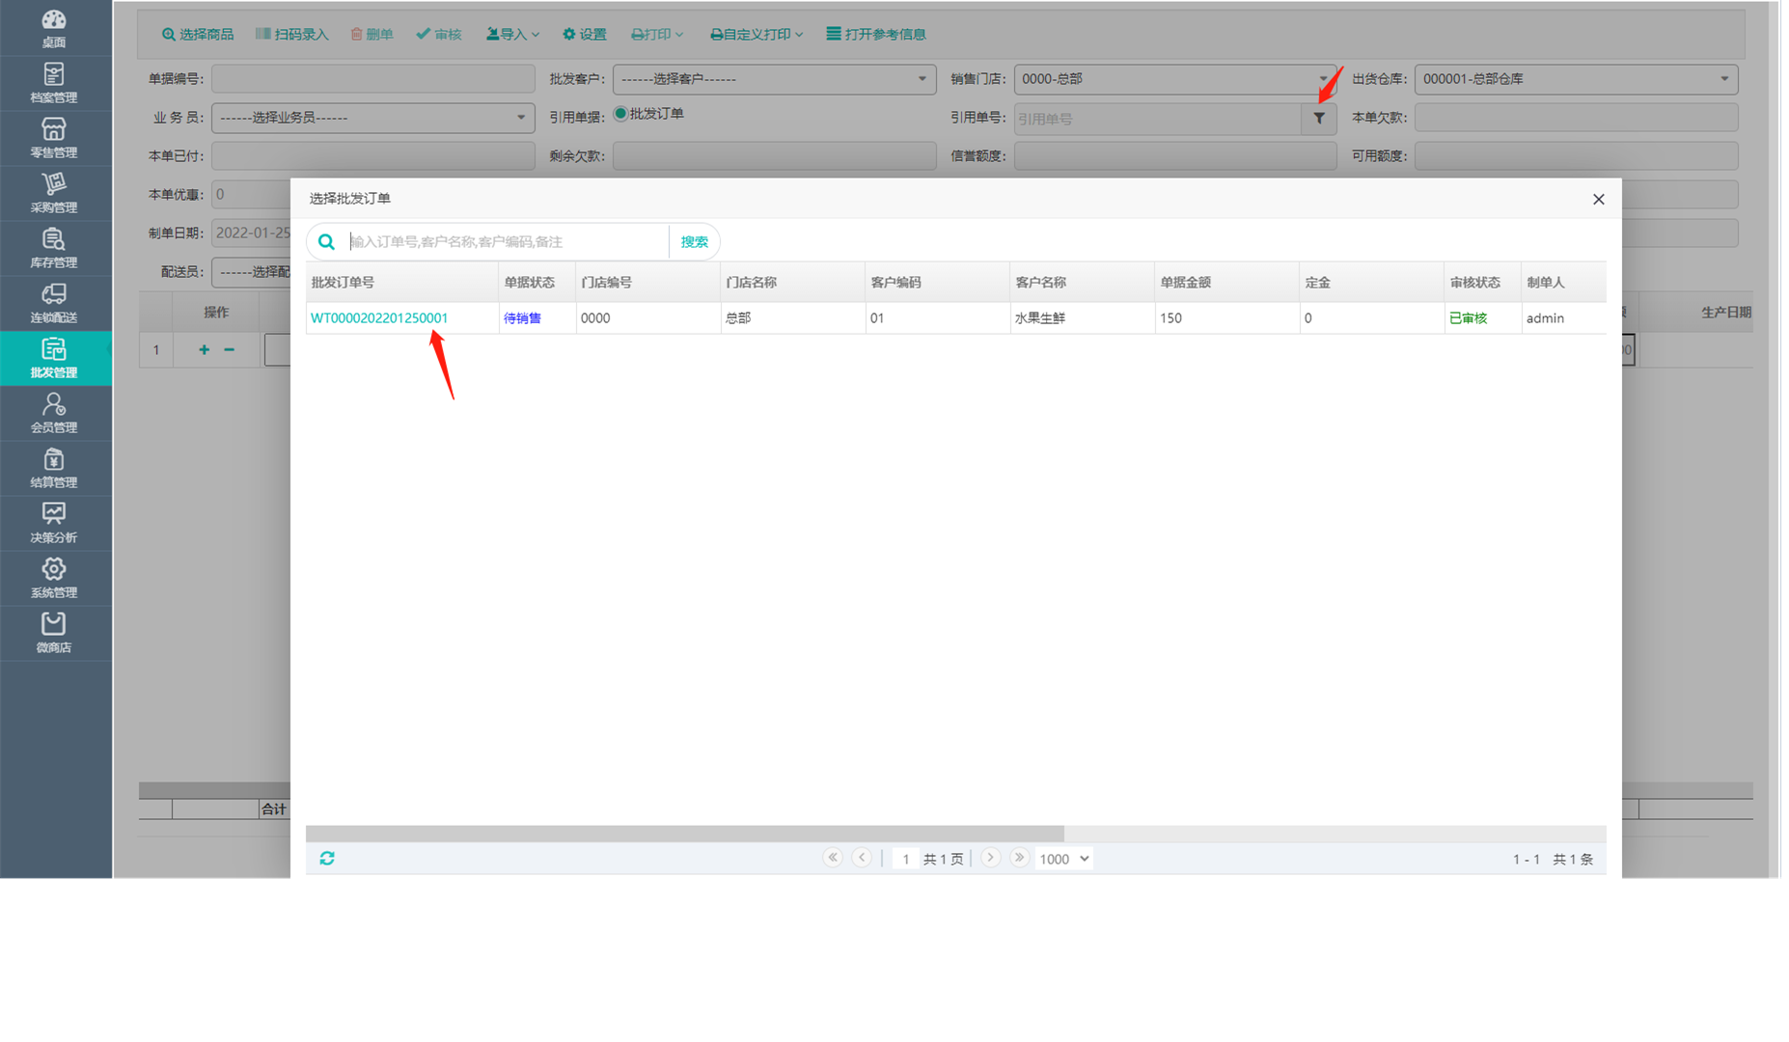Screen dimensions: 1789x1042
Task: Click the 客户名称 column header
Action: (1082, 283)
